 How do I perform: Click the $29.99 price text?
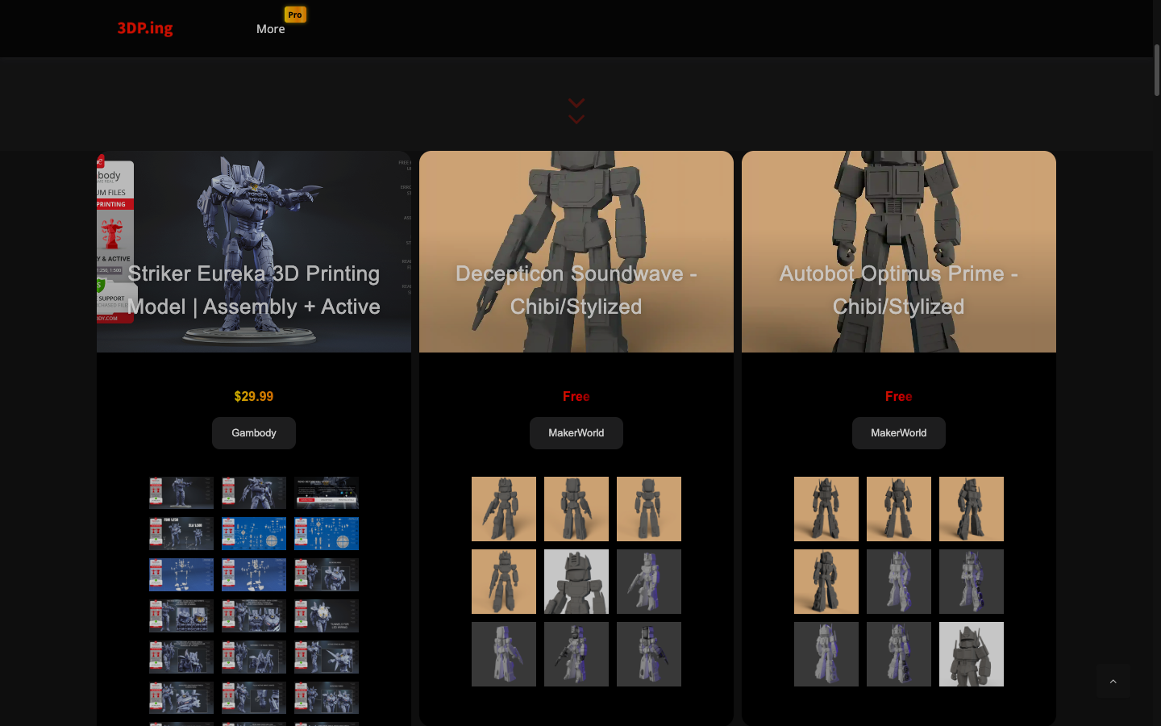[254, 396]
